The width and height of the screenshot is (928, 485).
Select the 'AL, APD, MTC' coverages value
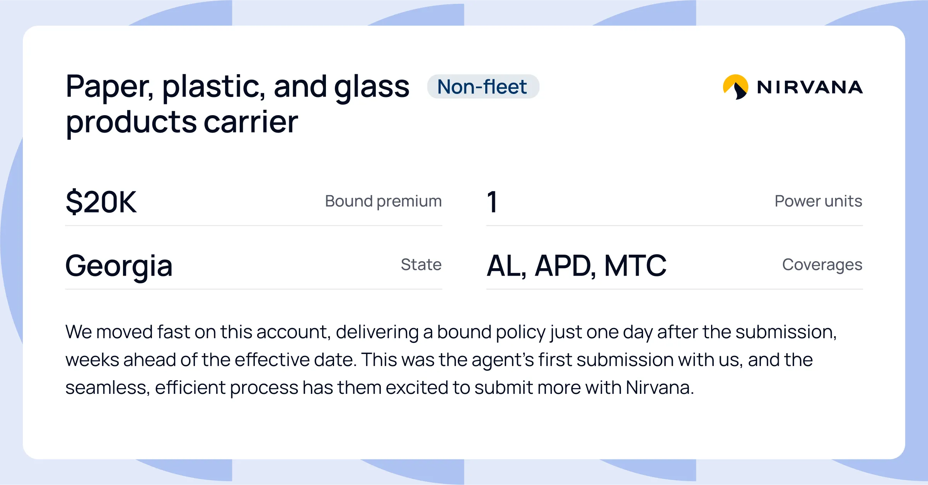coord(577,266)
